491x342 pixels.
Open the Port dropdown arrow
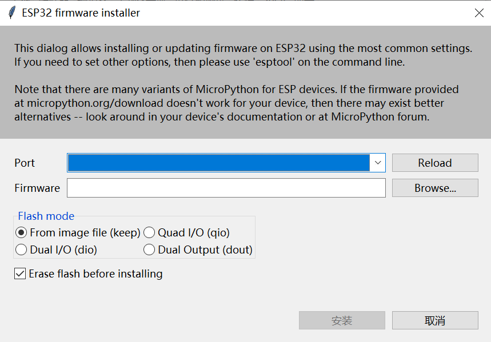[x=378, y=163]
